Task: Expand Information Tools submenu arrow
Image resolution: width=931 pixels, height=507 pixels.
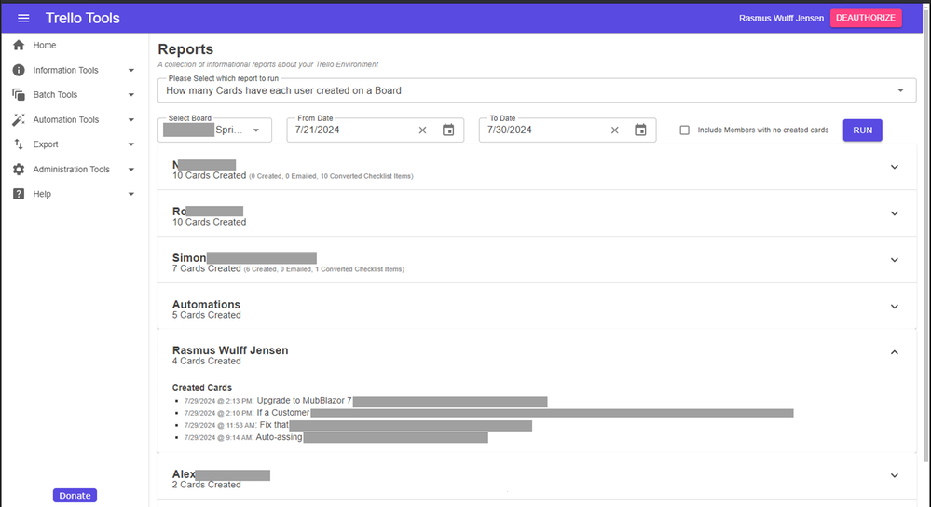Action: (131, 70)
